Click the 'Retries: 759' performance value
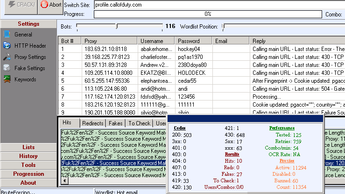Screen dimensions: 345x194 click(288, 141)
